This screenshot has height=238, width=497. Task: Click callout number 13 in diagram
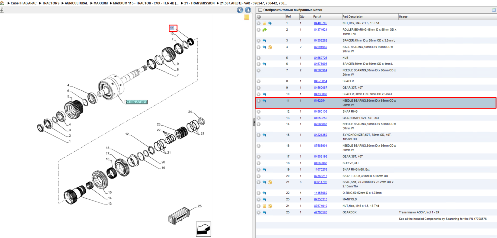coord(110,204)
